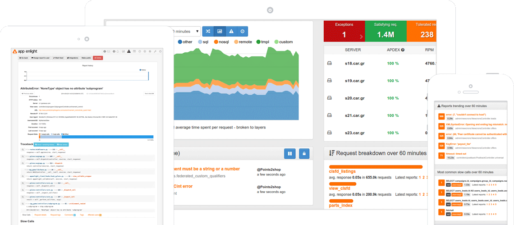Toggle the 'custom' legend series
This screenshot has width=514, height=225.
click(283, 42)
